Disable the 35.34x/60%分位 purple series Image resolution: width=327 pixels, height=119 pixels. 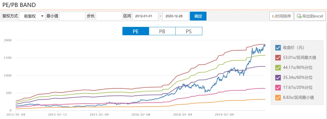point(278,78)
